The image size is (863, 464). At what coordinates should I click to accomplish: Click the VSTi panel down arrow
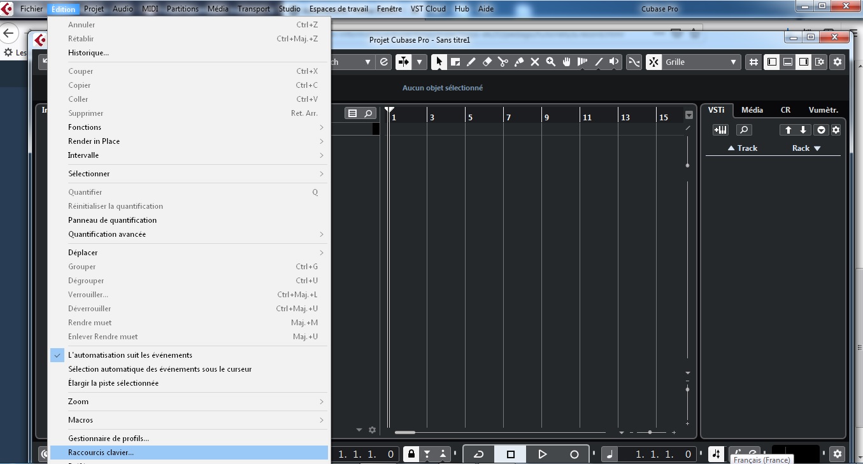(803, 130)
